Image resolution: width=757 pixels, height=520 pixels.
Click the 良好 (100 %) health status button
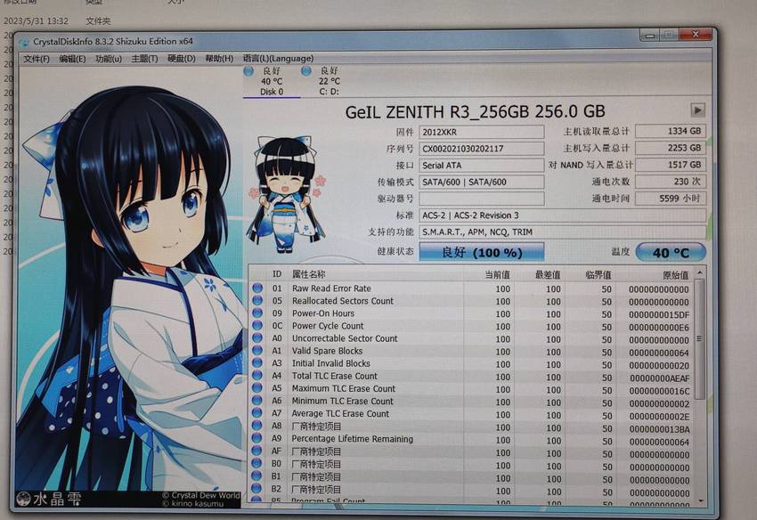point(481,252)
